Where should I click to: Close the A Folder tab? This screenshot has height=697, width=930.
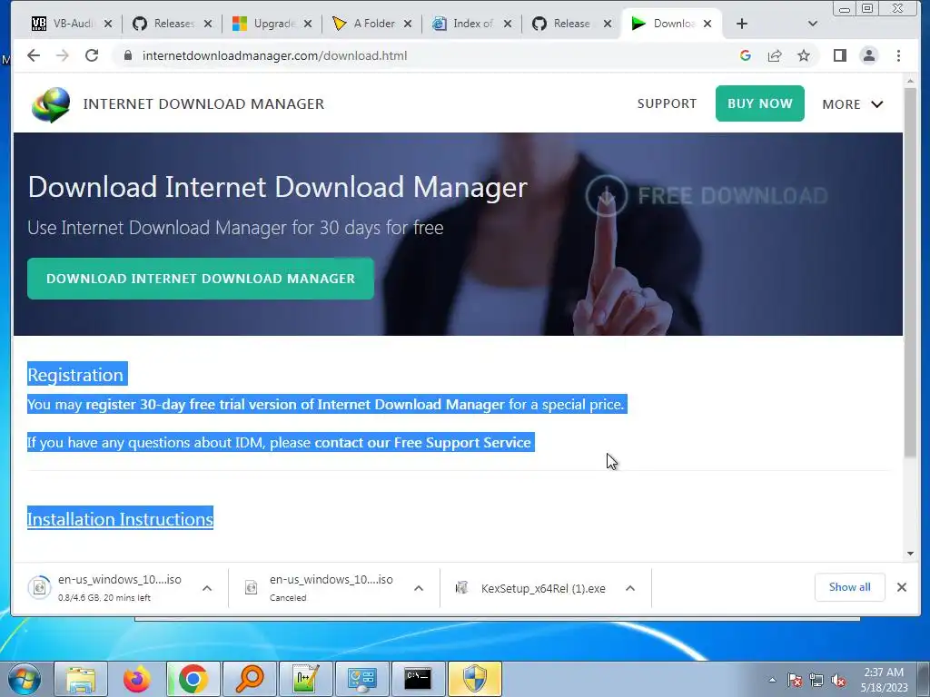point(408,24)
